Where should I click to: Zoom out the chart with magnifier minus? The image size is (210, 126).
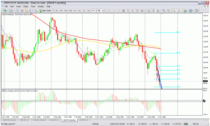(x=168, y=10)
